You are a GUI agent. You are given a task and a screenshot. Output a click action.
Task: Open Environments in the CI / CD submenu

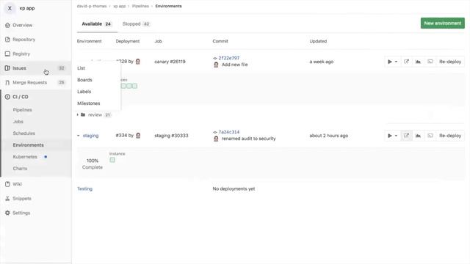click(28, 145)
